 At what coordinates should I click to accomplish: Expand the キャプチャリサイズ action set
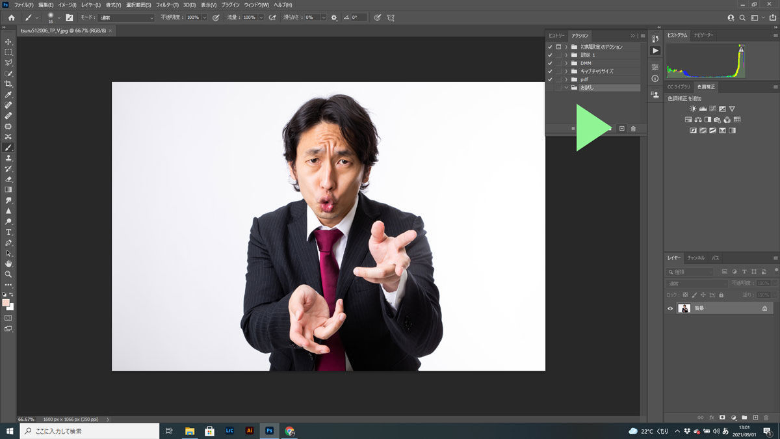(x=566, y=70)
